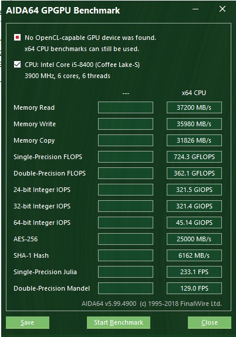This screenshot has height=337, width=236.
Task: Close window using the X icon
Action: [x=222, y=9]
